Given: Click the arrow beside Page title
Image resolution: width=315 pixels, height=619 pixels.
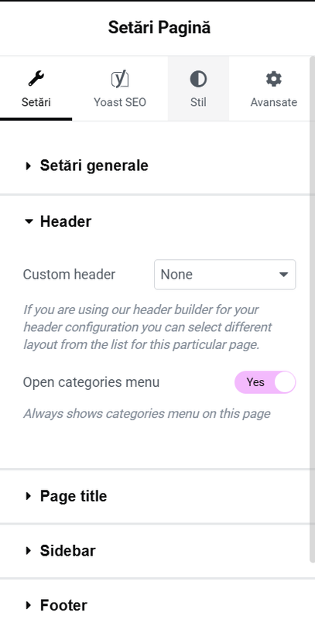Looking at the screenshot, I should (x=28, y=496).
